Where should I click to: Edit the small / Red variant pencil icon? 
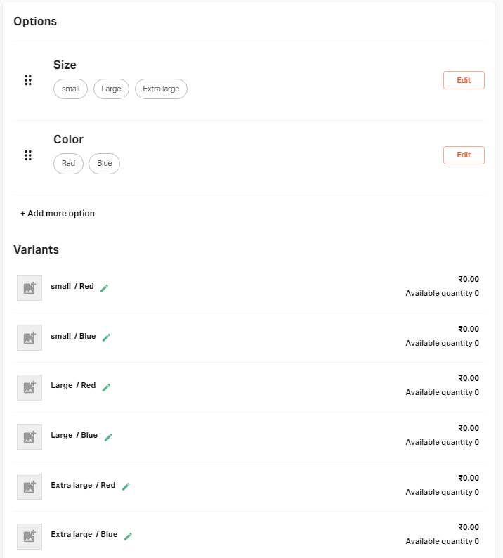[x=104, y=288]
